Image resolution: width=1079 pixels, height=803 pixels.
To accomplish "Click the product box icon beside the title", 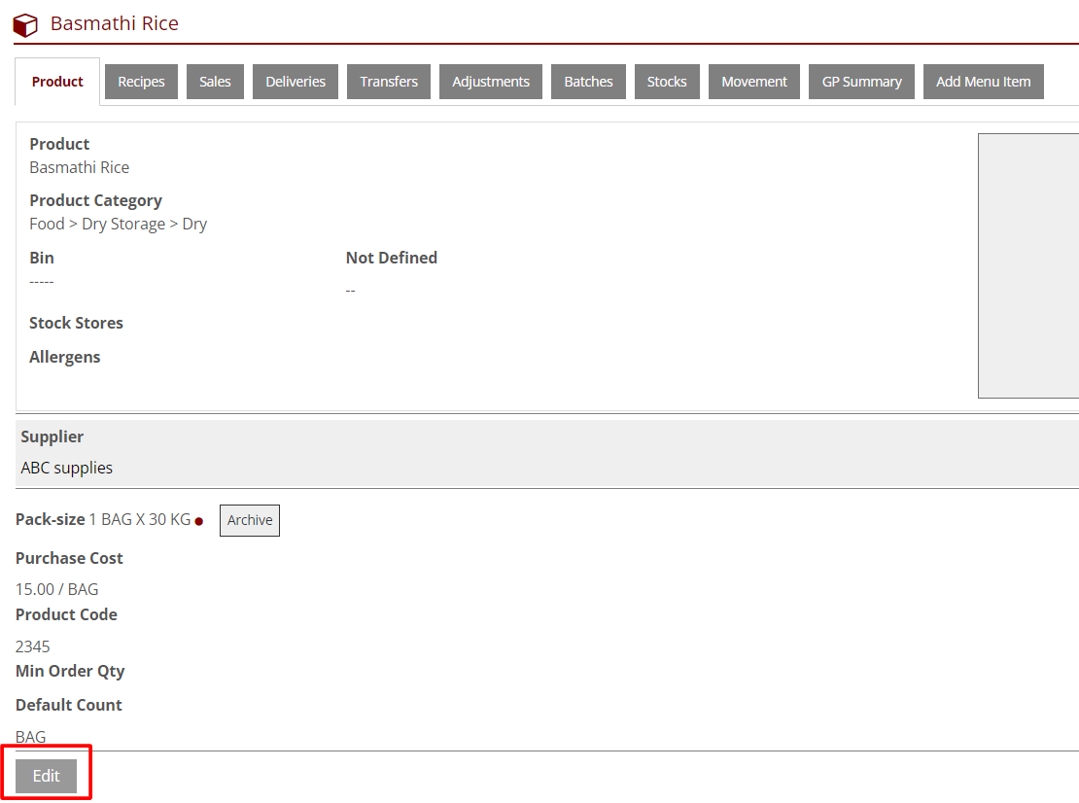I will pos(25,25).
